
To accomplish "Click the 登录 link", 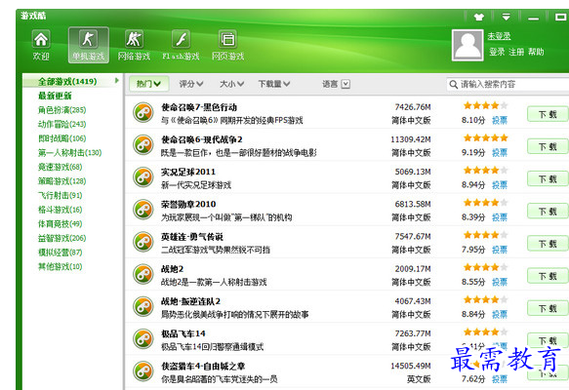I will (497, 52).
